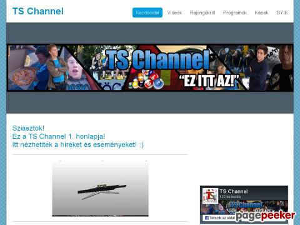The width and height of the screenshot is (300, 225).
Task: Click the "EZ ITT AZ!" slogan text
Action: coord(209,81)
